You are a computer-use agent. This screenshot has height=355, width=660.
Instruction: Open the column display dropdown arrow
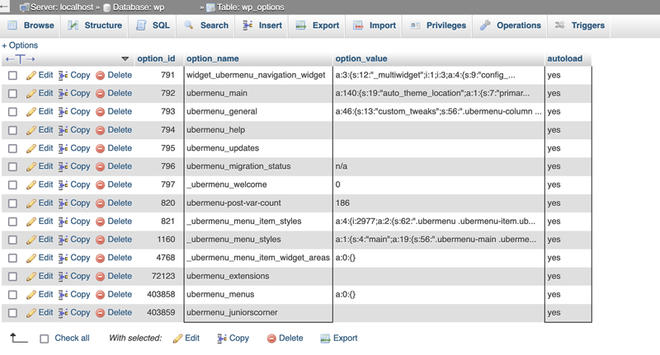125,58
